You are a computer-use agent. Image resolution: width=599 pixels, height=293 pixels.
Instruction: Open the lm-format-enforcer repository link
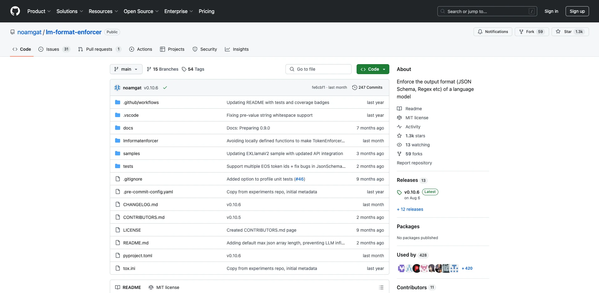pos(74,32)
